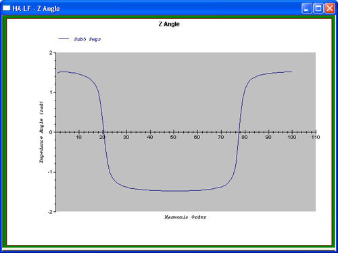This screenshot has height=253, width=338.
Task: Click the 'Z Angle' chart title
Action: [169, 24]
